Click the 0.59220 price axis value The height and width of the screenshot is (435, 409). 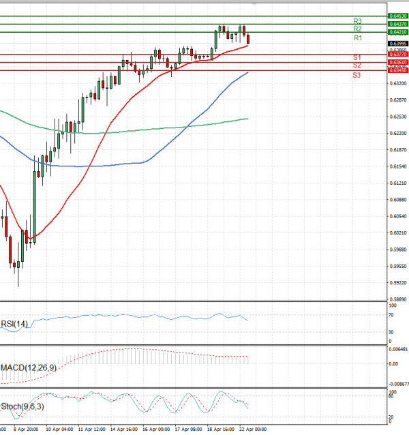coord(398,283)
